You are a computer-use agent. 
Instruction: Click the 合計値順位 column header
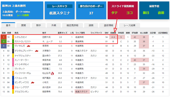pos(163,33)
